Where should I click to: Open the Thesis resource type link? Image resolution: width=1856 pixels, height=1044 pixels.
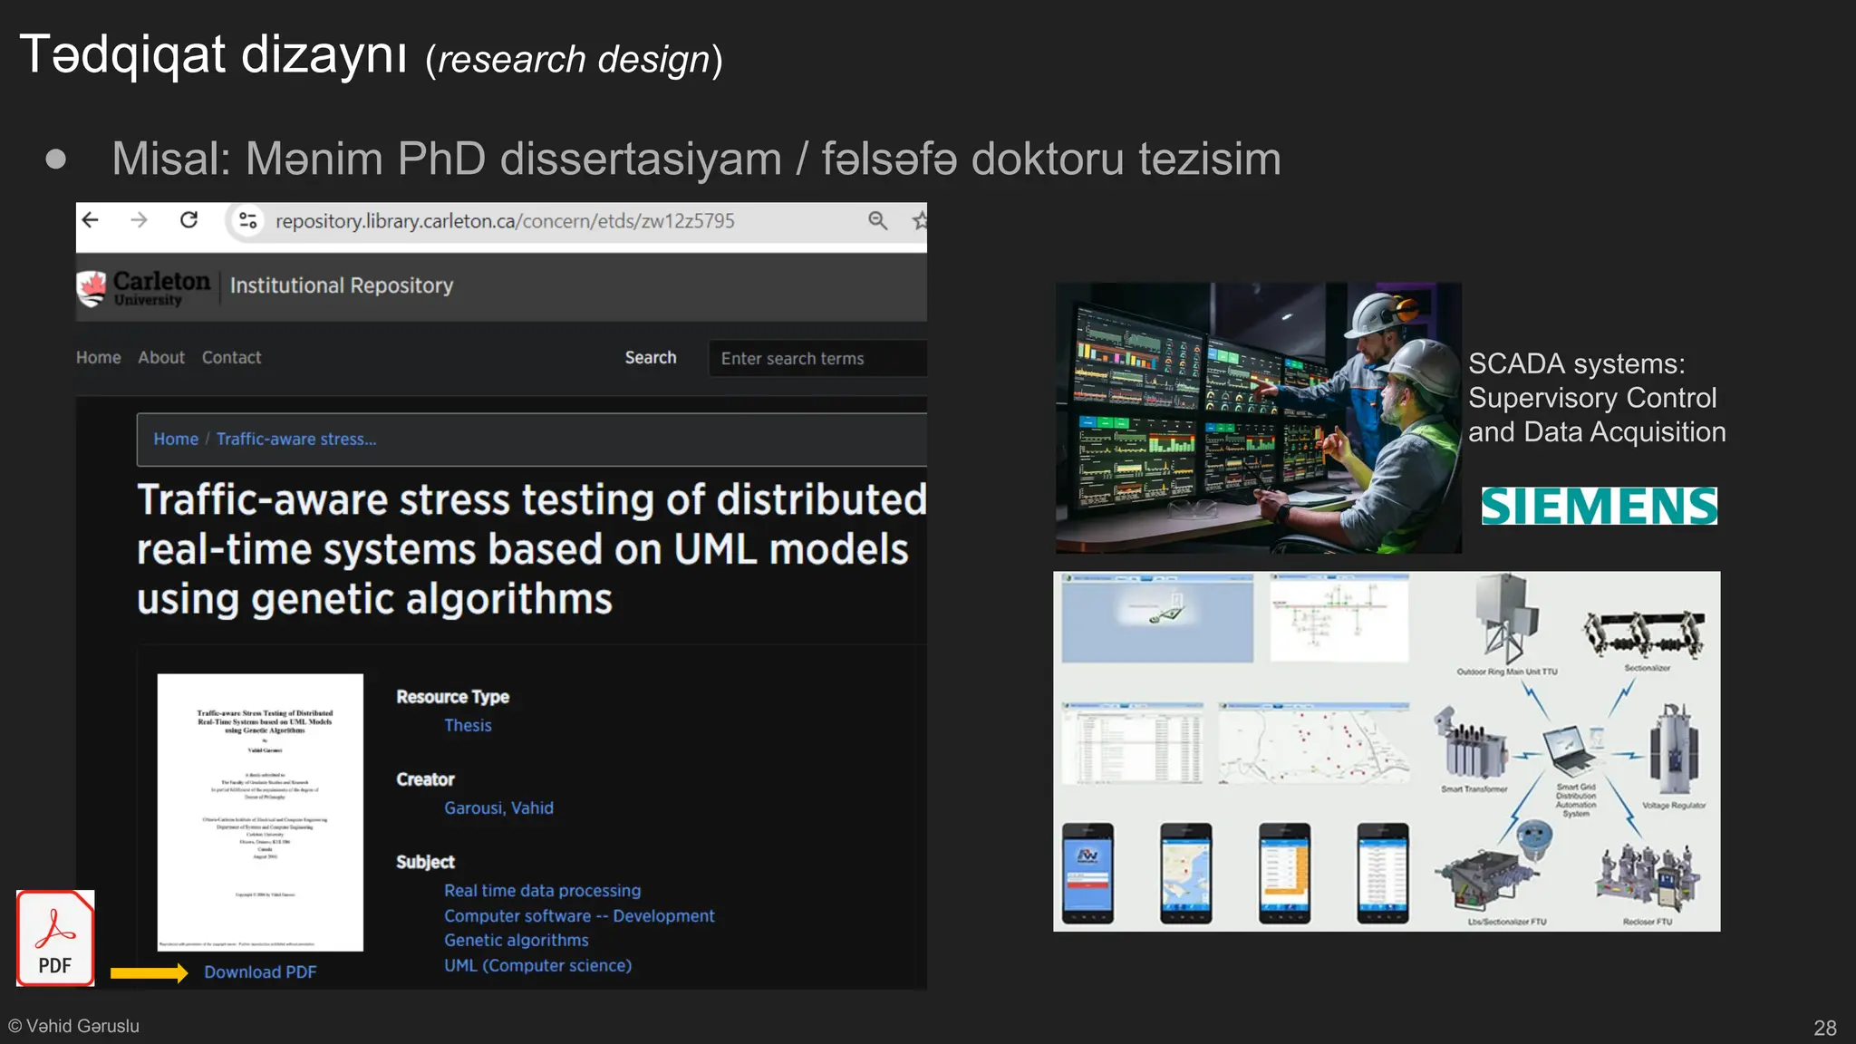coord(468,726)
